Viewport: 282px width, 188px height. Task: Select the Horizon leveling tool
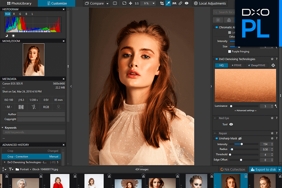pos(174,4)
